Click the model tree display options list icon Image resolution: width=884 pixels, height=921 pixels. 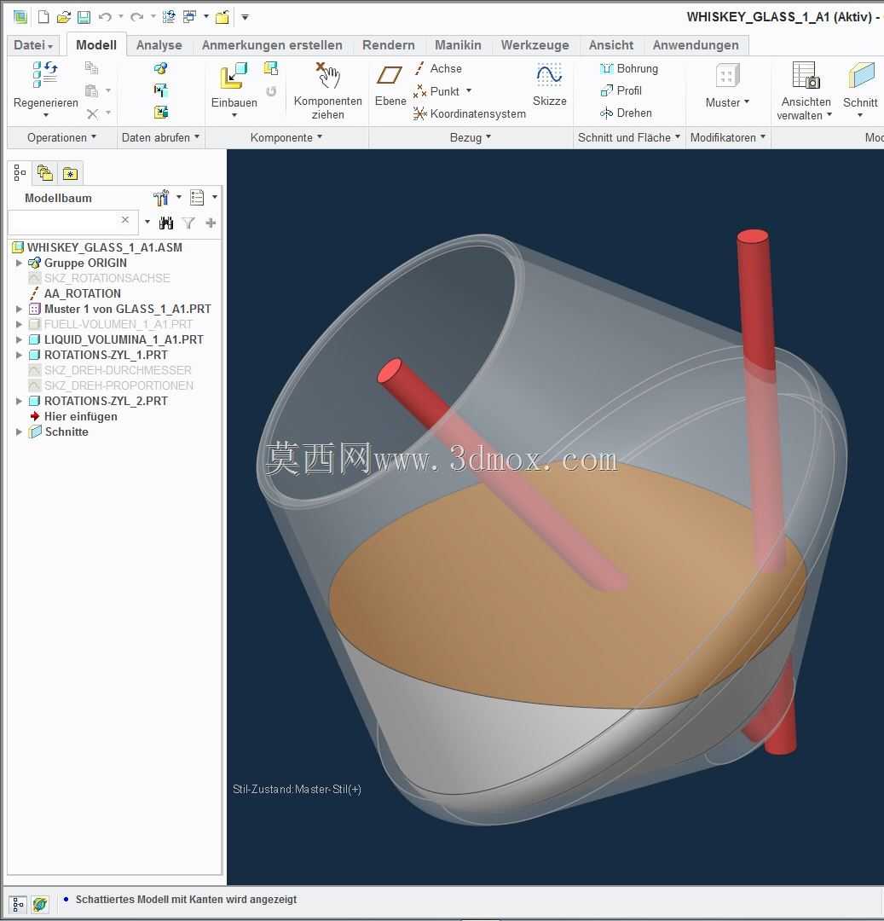point(197,197)
